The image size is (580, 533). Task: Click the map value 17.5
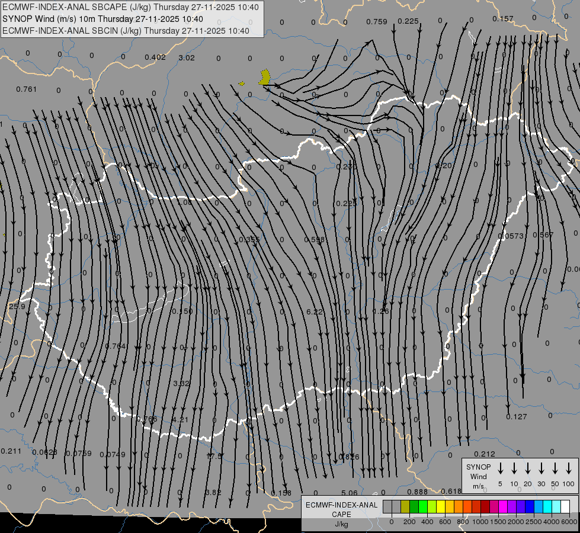214,457
